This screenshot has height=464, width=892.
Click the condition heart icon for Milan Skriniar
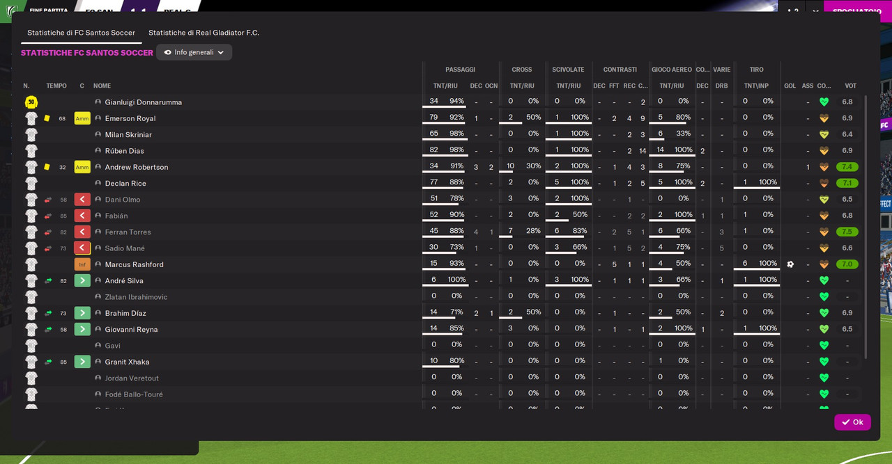[x=824, y=135]
